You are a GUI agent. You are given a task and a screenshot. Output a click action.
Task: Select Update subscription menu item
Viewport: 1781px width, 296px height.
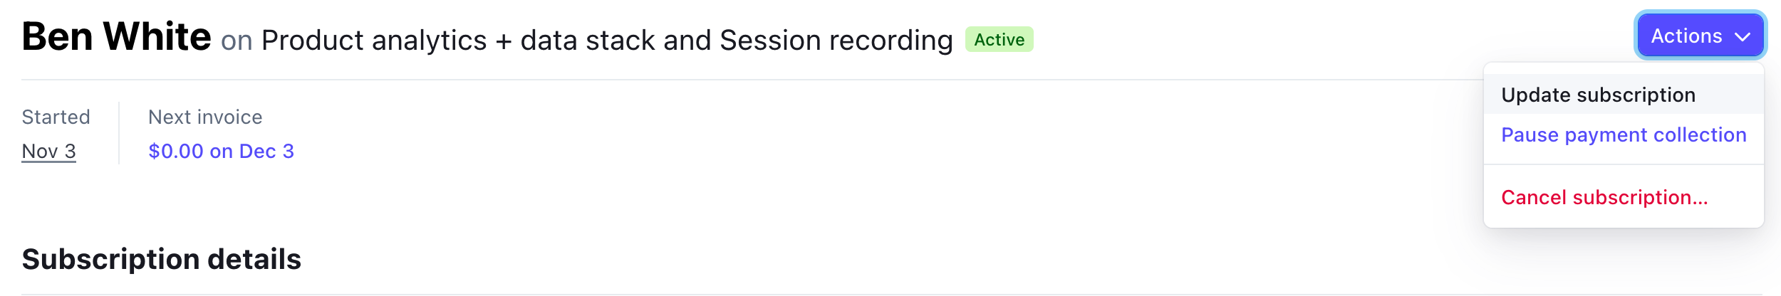pos(1598,95)
